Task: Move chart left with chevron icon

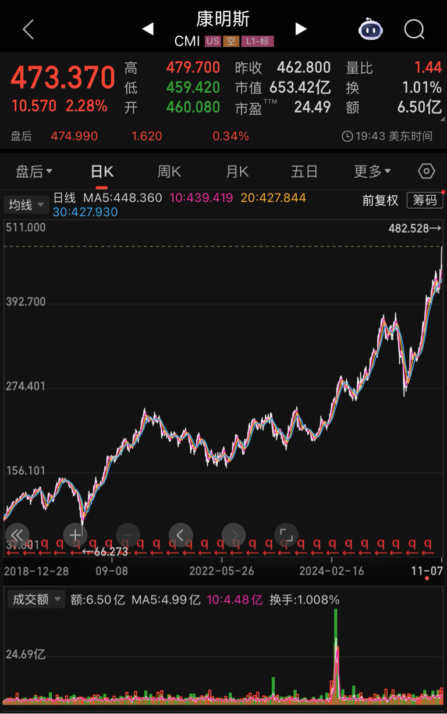Action: [x=180, y=534]
